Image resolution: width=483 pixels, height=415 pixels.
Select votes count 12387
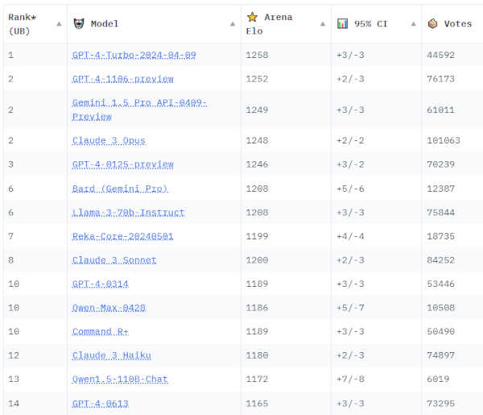coord(441,189)
